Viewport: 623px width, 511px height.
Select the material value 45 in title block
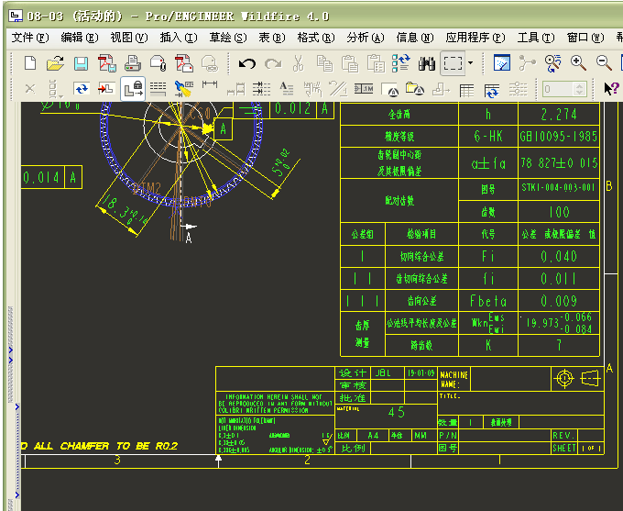pyautogui.click(x=397, y=412)
